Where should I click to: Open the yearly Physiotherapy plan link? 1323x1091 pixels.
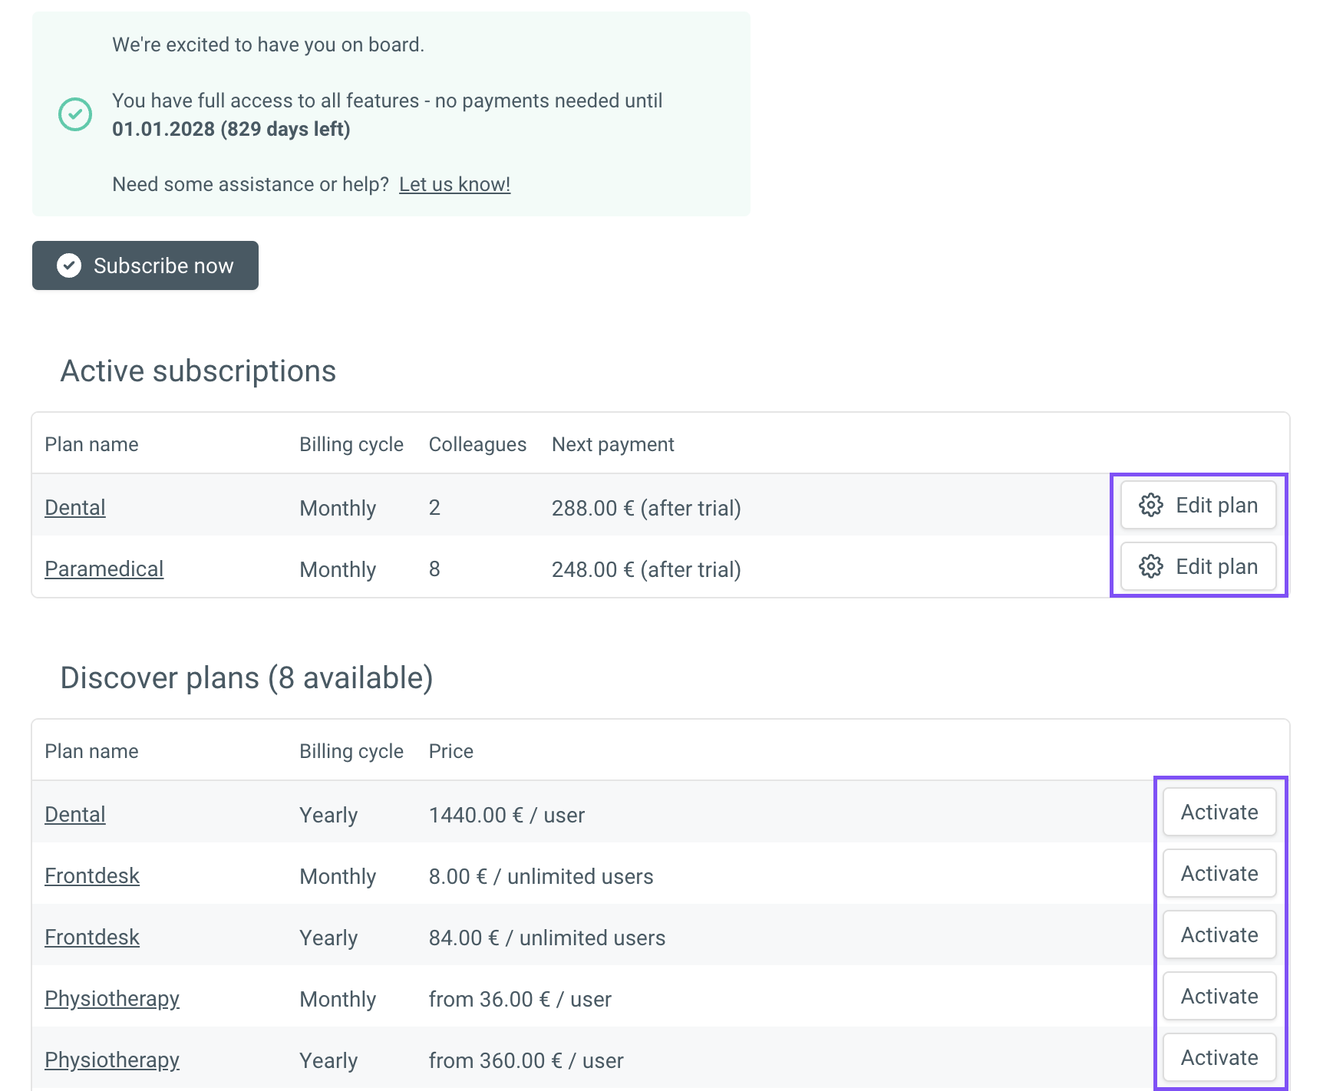[112, 1060]
